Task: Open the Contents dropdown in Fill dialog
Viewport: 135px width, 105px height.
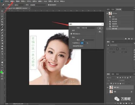Action: 88,28
